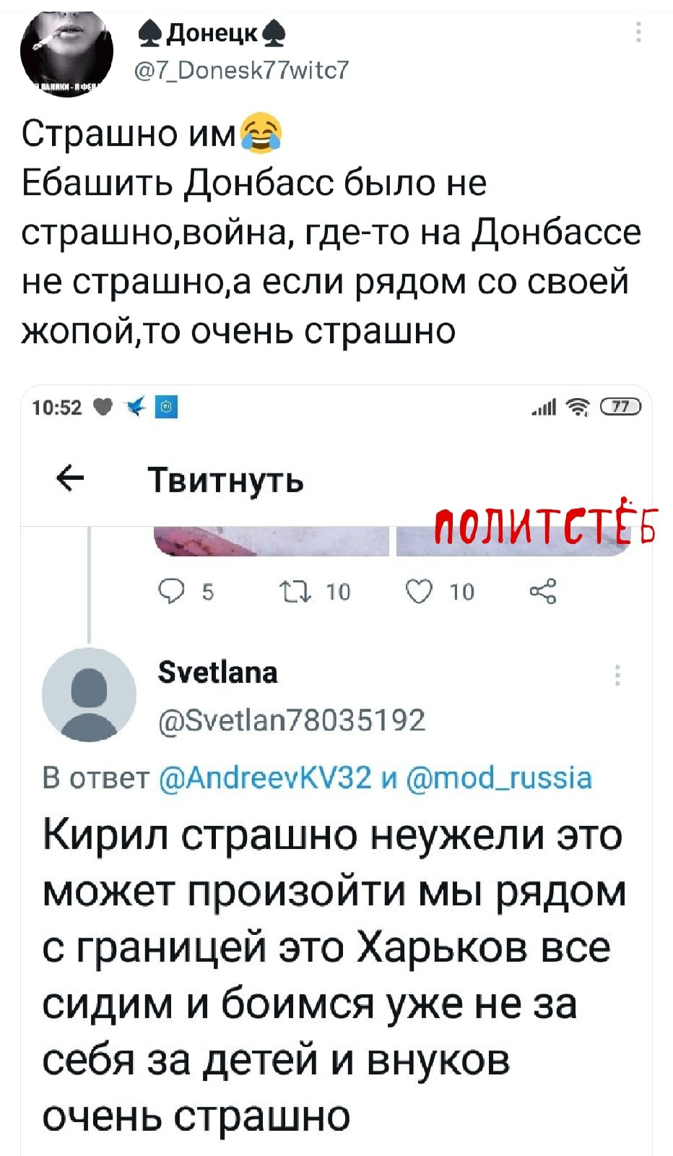Tap the back arrow next to Твитнуть
This screenshot has width=673, height=1156.
click(70, 479)
